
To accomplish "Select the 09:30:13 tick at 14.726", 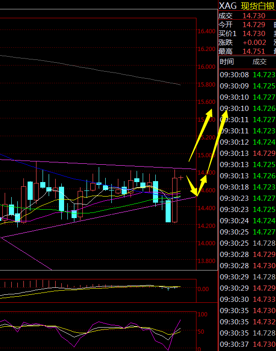I will [247, 176].
